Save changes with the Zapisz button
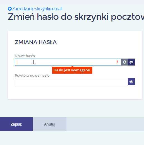144x145 pixels. pyautogui.click(x=16, y=124)
